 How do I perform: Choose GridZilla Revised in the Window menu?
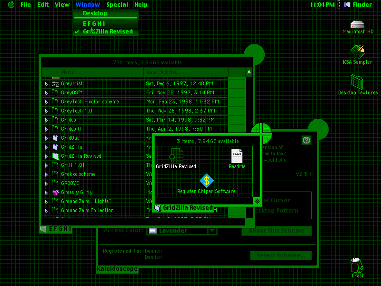point(106,31)
